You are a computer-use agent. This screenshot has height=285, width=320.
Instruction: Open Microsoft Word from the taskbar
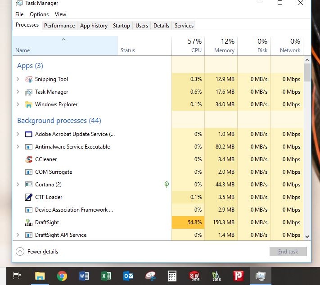click(x=84, y=276)
